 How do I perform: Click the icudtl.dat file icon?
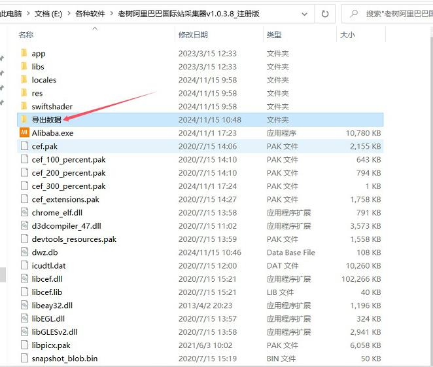click(x=25, y=265)
